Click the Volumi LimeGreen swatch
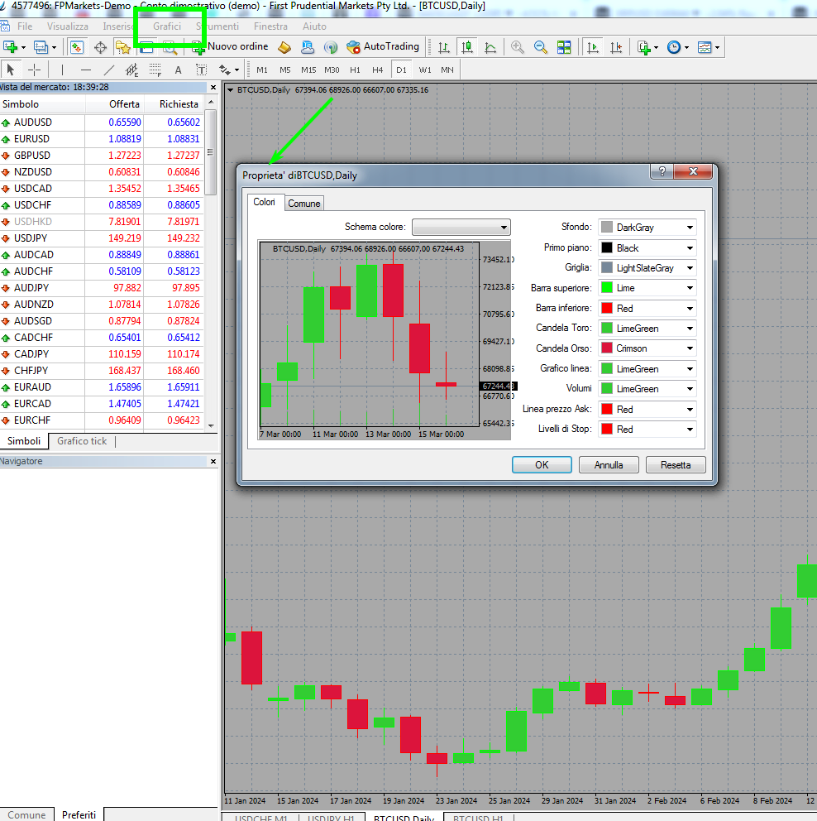The width and height of the screenshot is (817, 821). tap(607, 388)
